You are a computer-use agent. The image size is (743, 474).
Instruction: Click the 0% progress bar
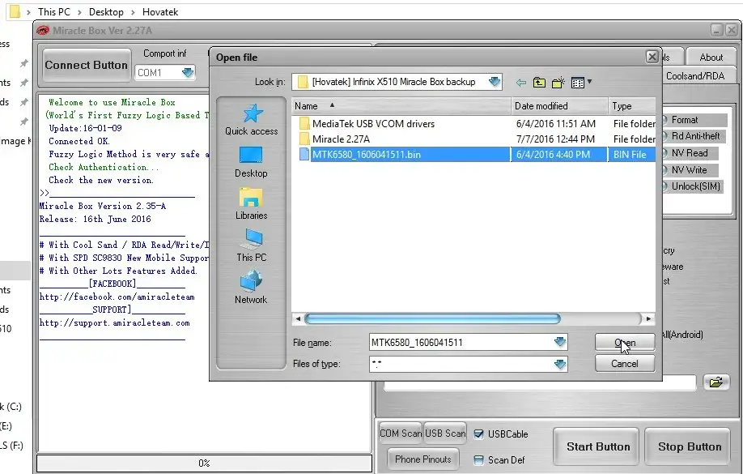coord(204,463)
